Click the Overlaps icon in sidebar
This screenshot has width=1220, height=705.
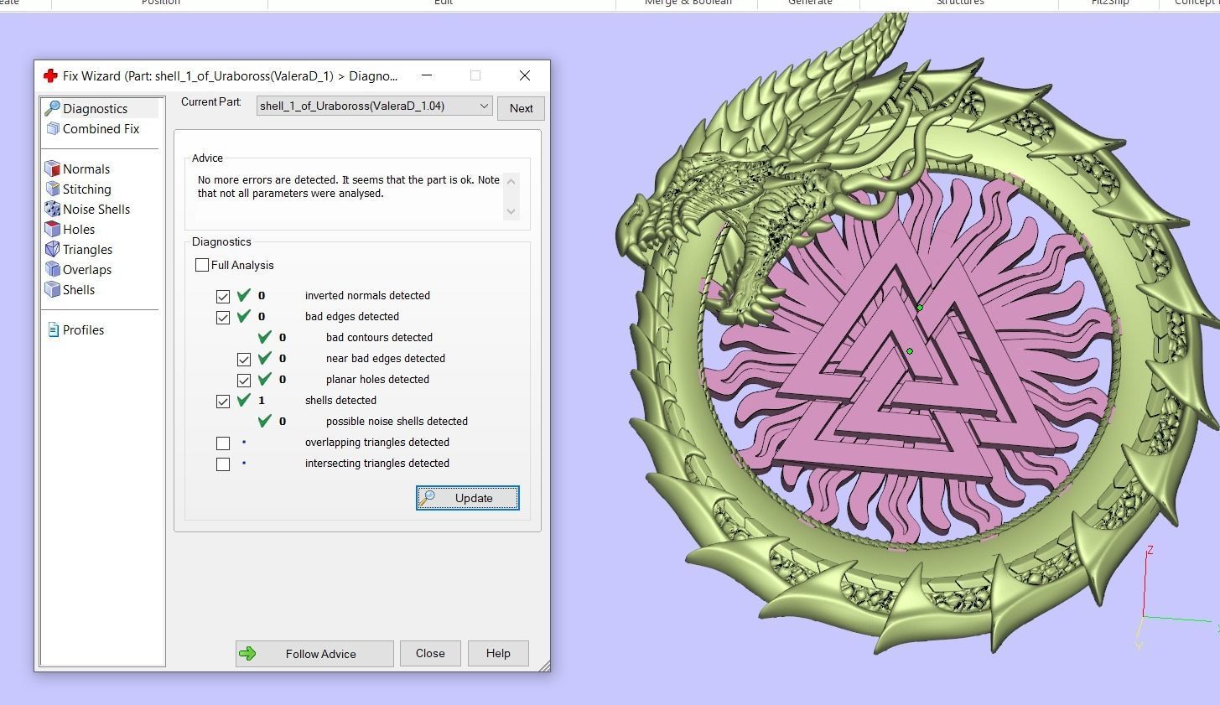coord(53,269)
